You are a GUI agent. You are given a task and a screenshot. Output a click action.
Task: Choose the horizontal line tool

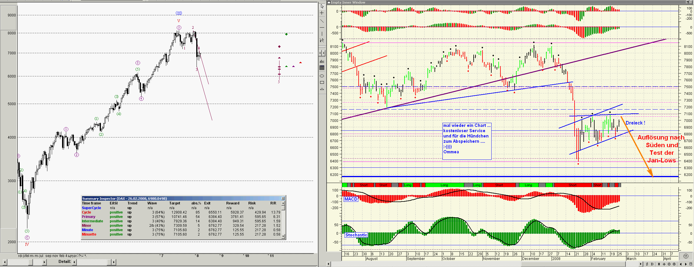pyautogui.click(x=322, y=27)
